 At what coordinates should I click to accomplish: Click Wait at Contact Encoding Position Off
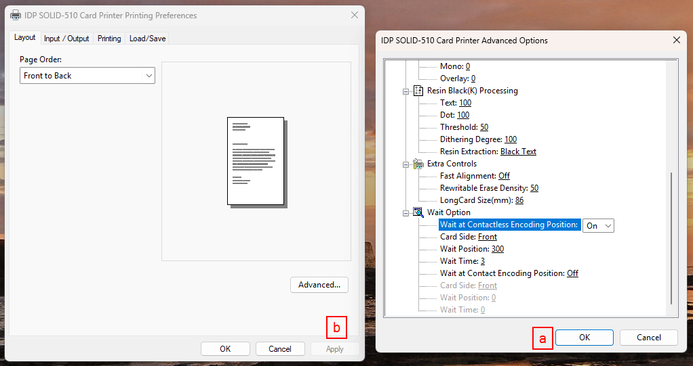572,273
